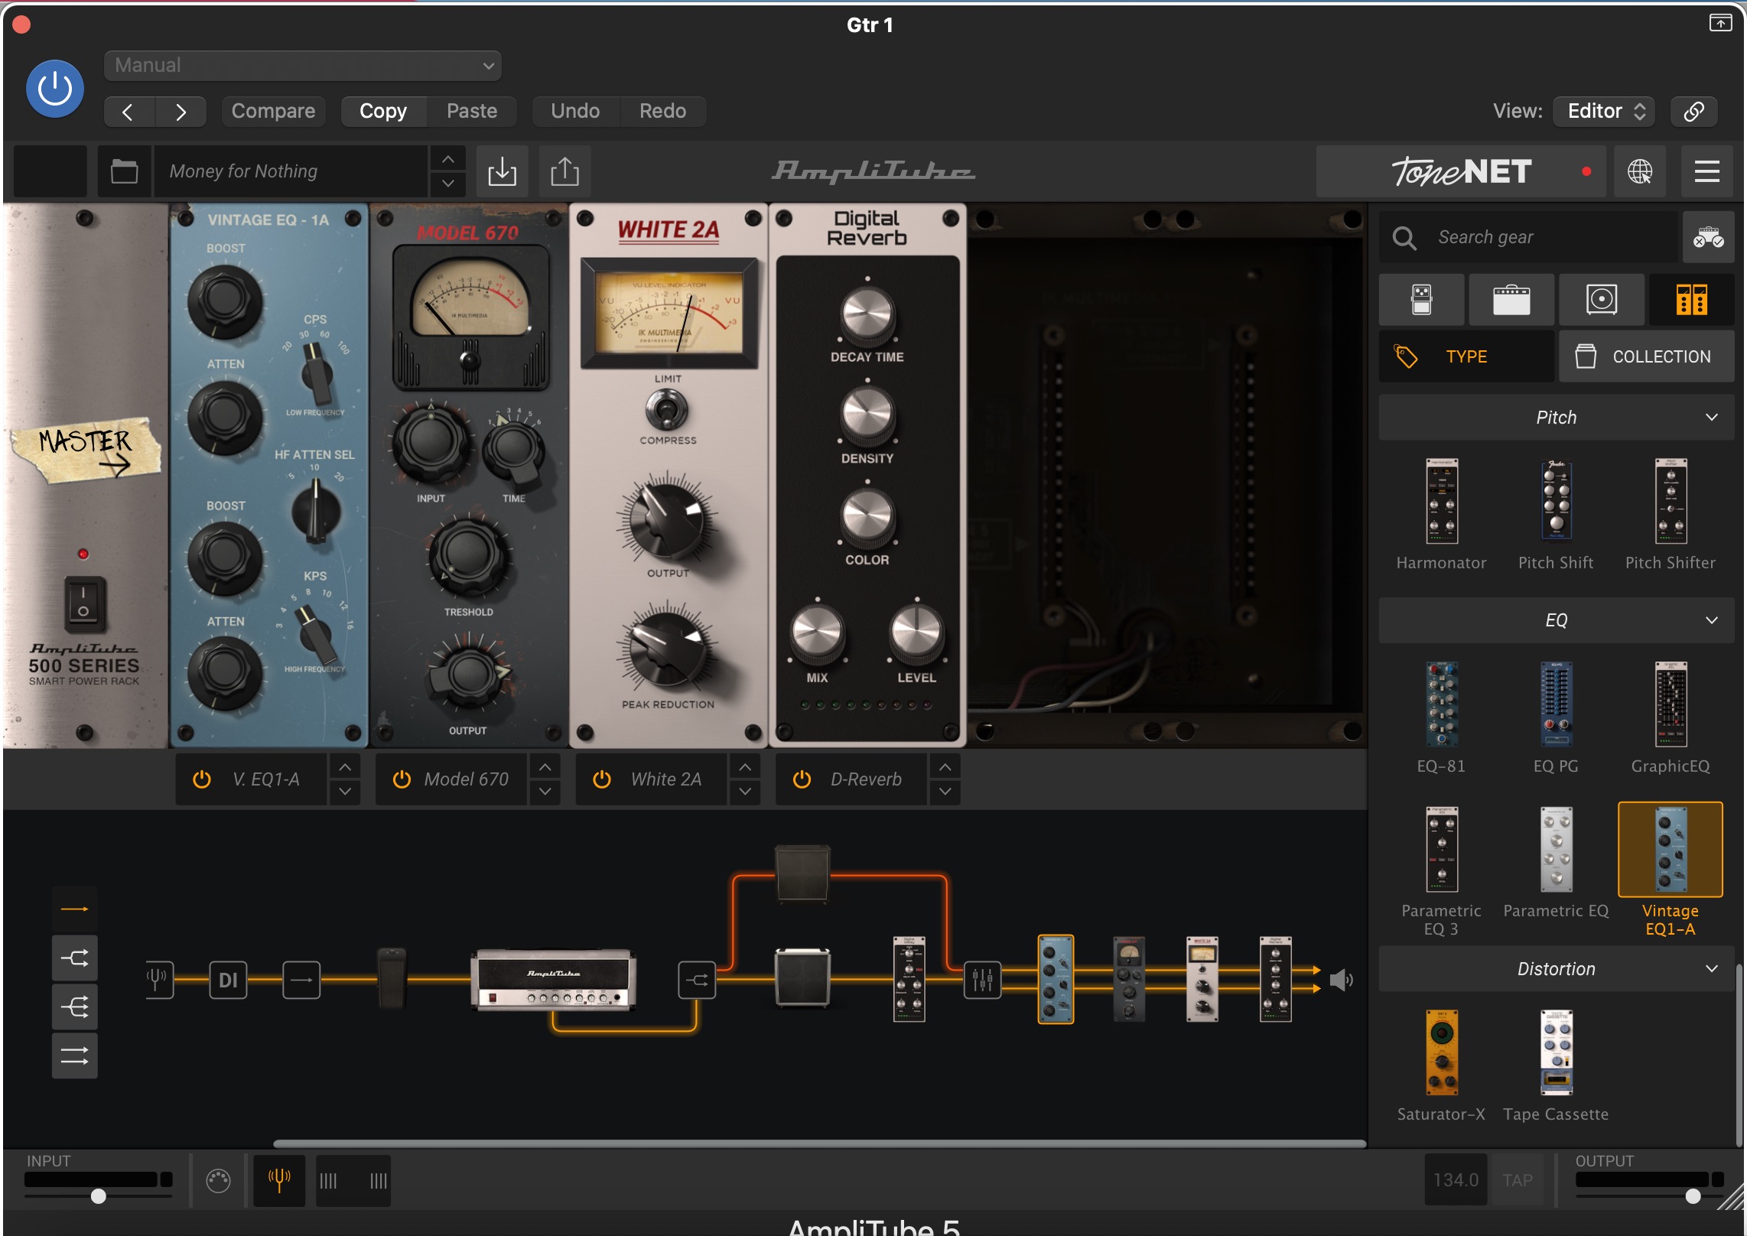
Task: Toggle White 2A module power
Action: point(602,779)
